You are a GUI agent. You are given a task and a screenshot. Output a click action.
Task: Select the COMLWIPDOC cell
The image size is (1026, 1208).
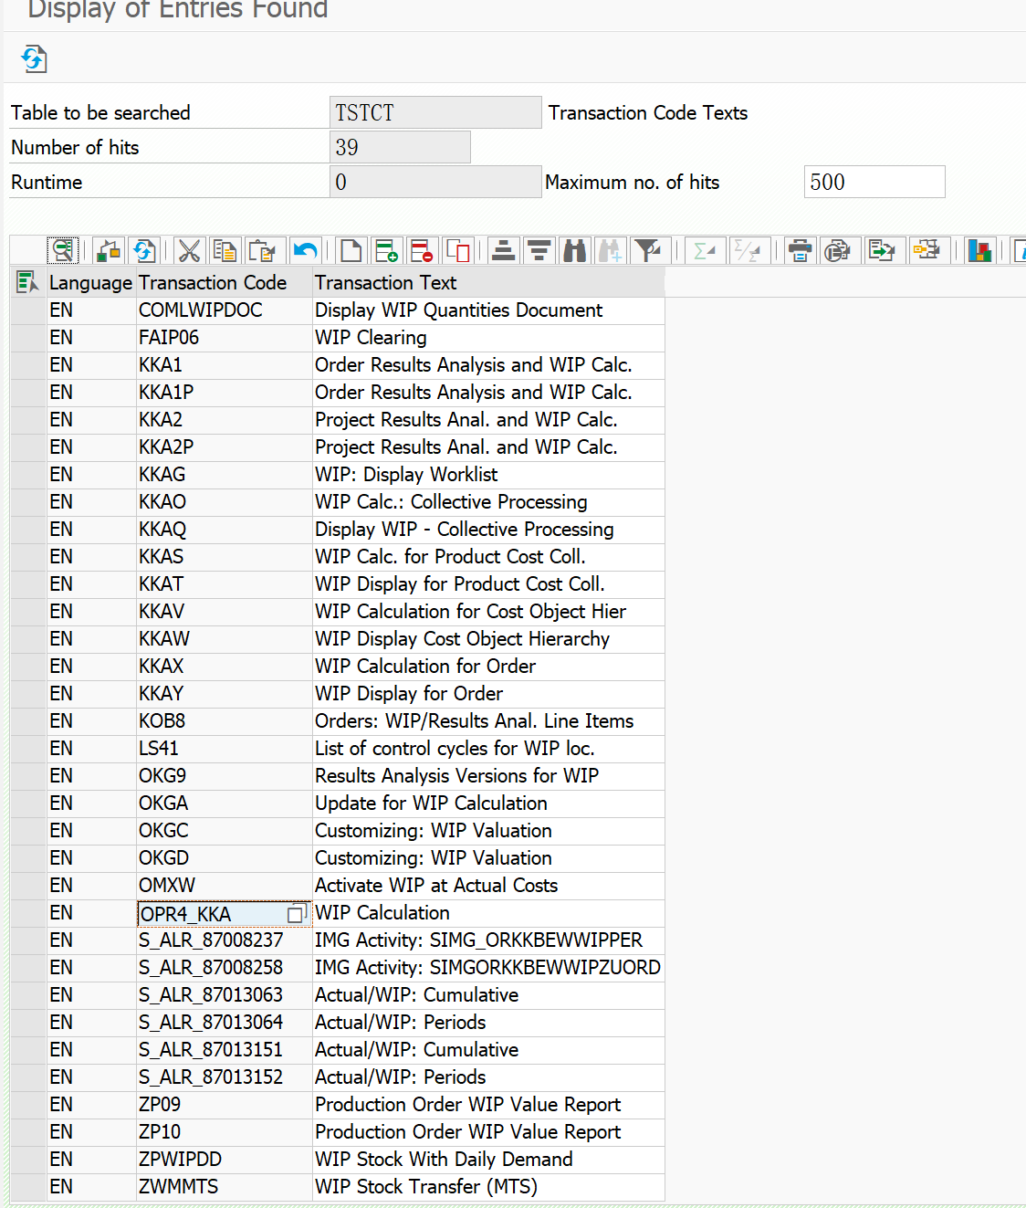(x=225, y=310)
